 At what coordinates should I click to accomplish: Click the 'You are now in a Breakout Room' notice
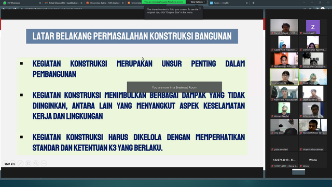[x=174, y=87]
